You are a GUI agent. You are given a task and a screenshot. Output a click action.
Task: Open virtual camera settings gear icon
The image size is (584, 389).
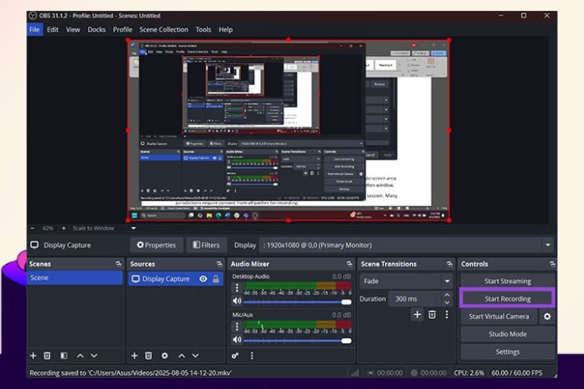click(547, 317)
